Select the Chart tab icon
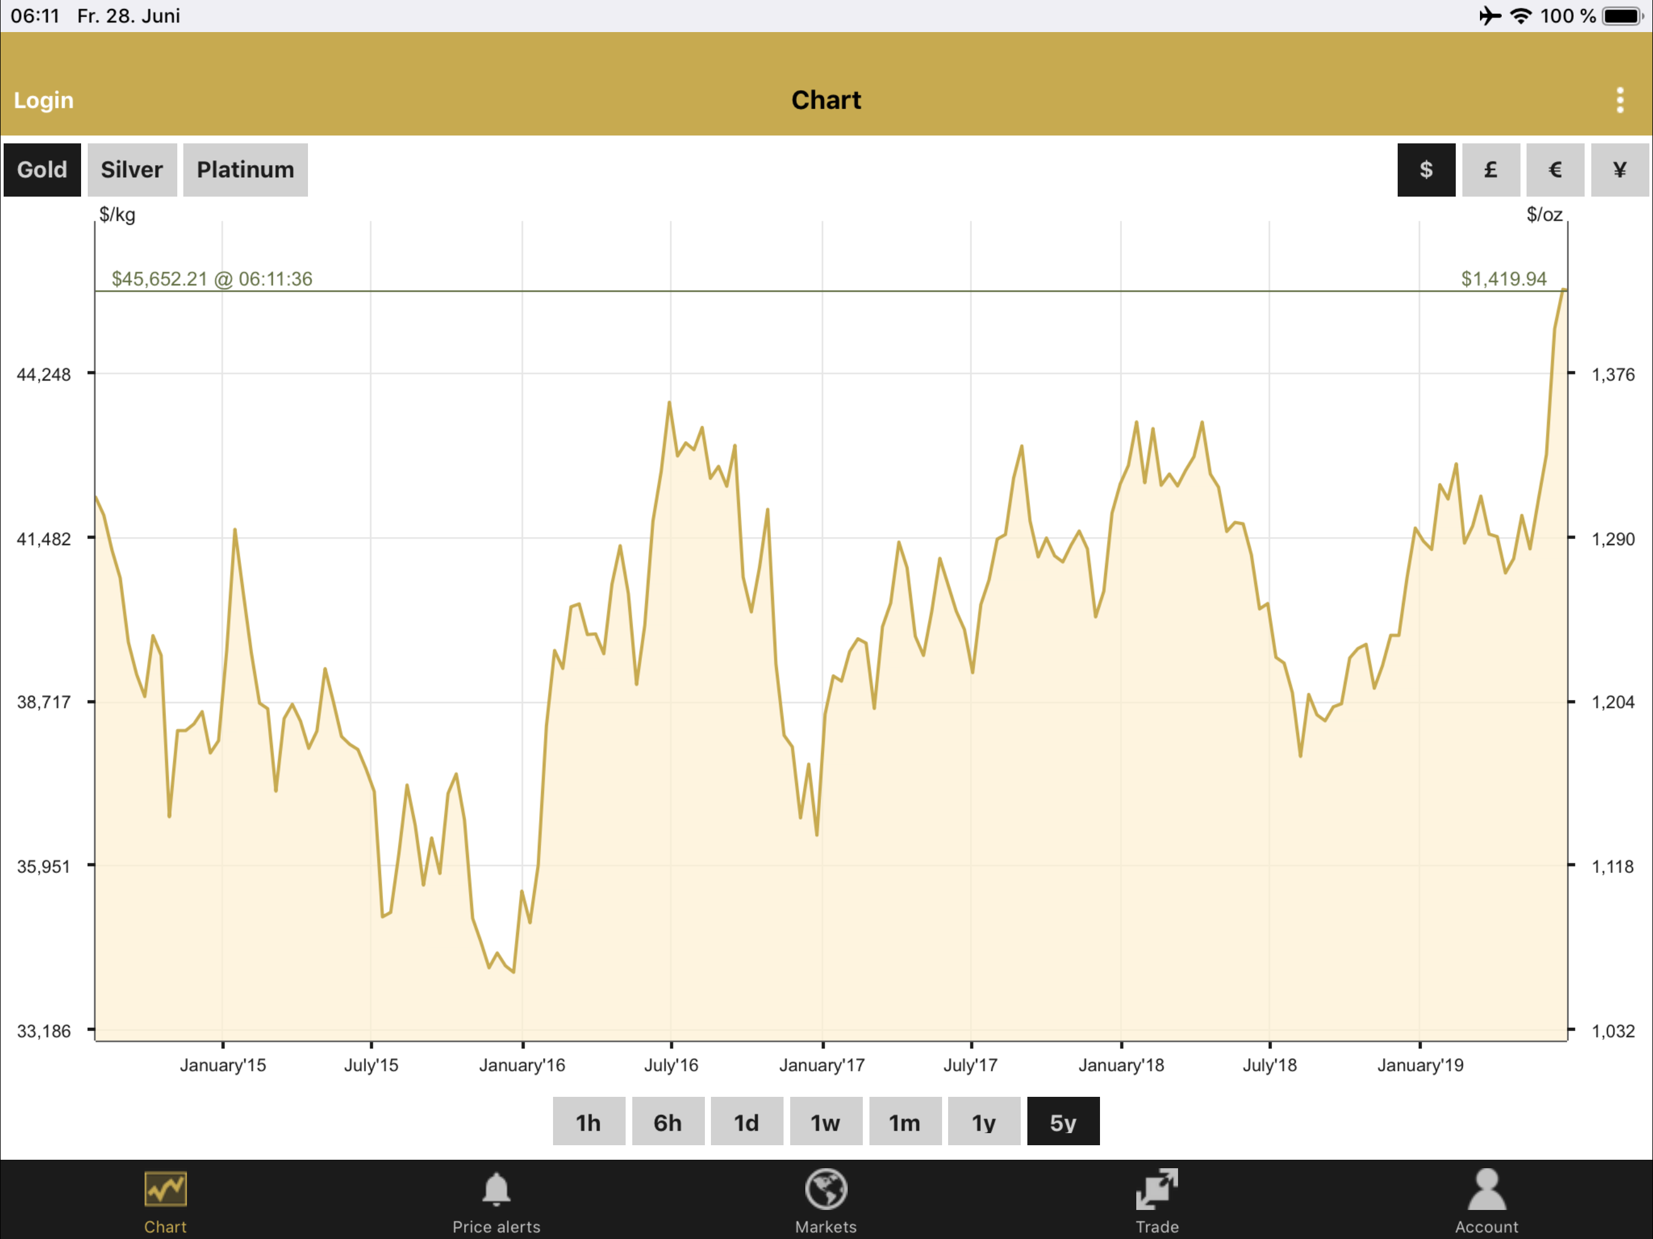 [165, 1189]
